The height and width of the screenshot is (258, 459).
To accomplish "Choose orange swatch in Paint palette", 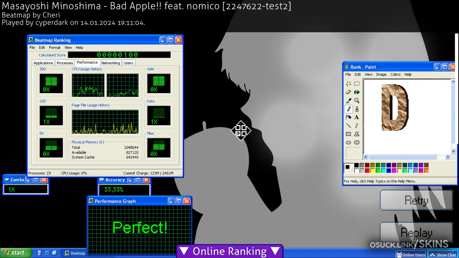I will click(426, 171).
